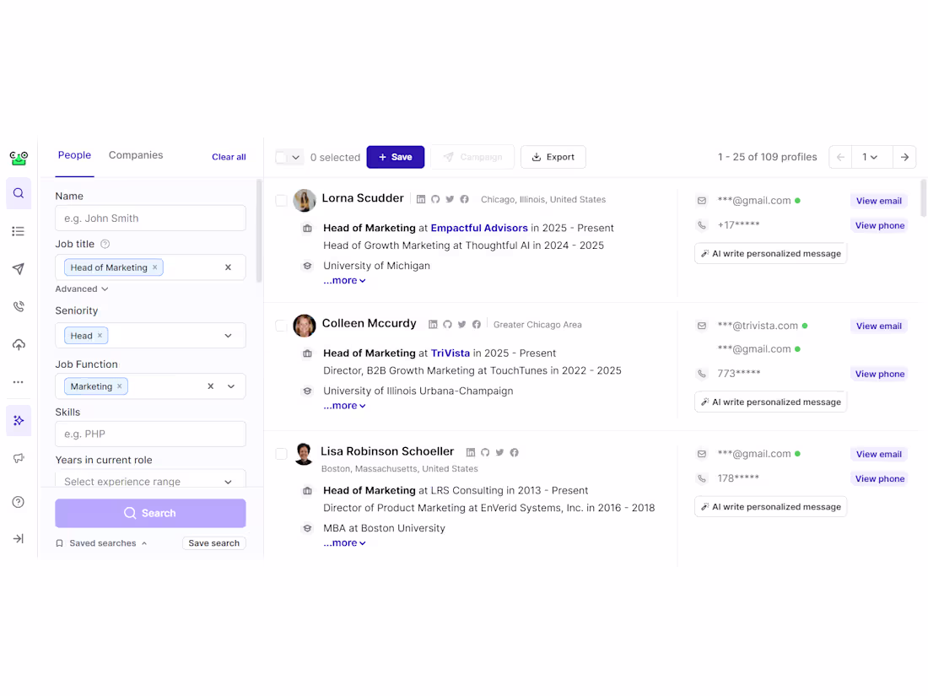Click the Skills input field
The width and height of the screenshot is (928, 696).
coord(150,434)
